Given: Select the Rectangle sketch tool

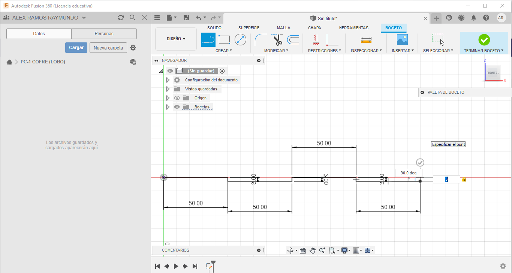Looking at the screenshot, I should (x=224, y=40).
